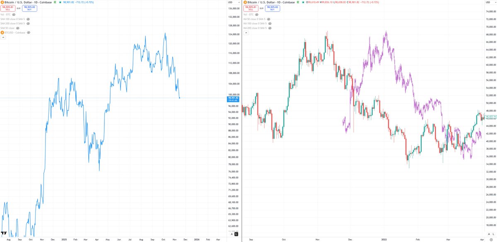This screenshot has width=497, height=242.
Task: Open chart settings gear at bottom right
Action: pyautogui.click(x=491, y=240)
